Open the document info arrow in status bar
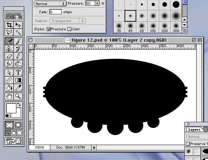Viewport: 208px width, 160px height. 94,148
